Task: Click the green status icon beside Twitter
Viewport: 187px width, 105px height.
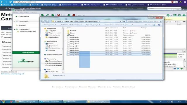Action: tap(181, 69)
